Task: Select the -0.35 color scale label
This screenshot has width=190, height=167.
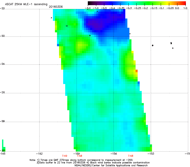Action: coord(121,8)
